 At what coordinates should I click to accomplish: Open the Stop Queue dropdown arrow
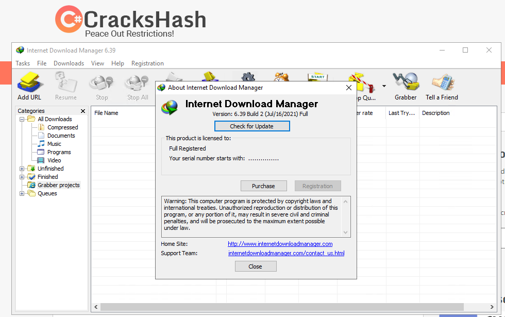click(384, 86)
